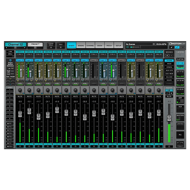Click the headphone cue icon on channel 1
The image size is (190, 190).
point(20,146)
